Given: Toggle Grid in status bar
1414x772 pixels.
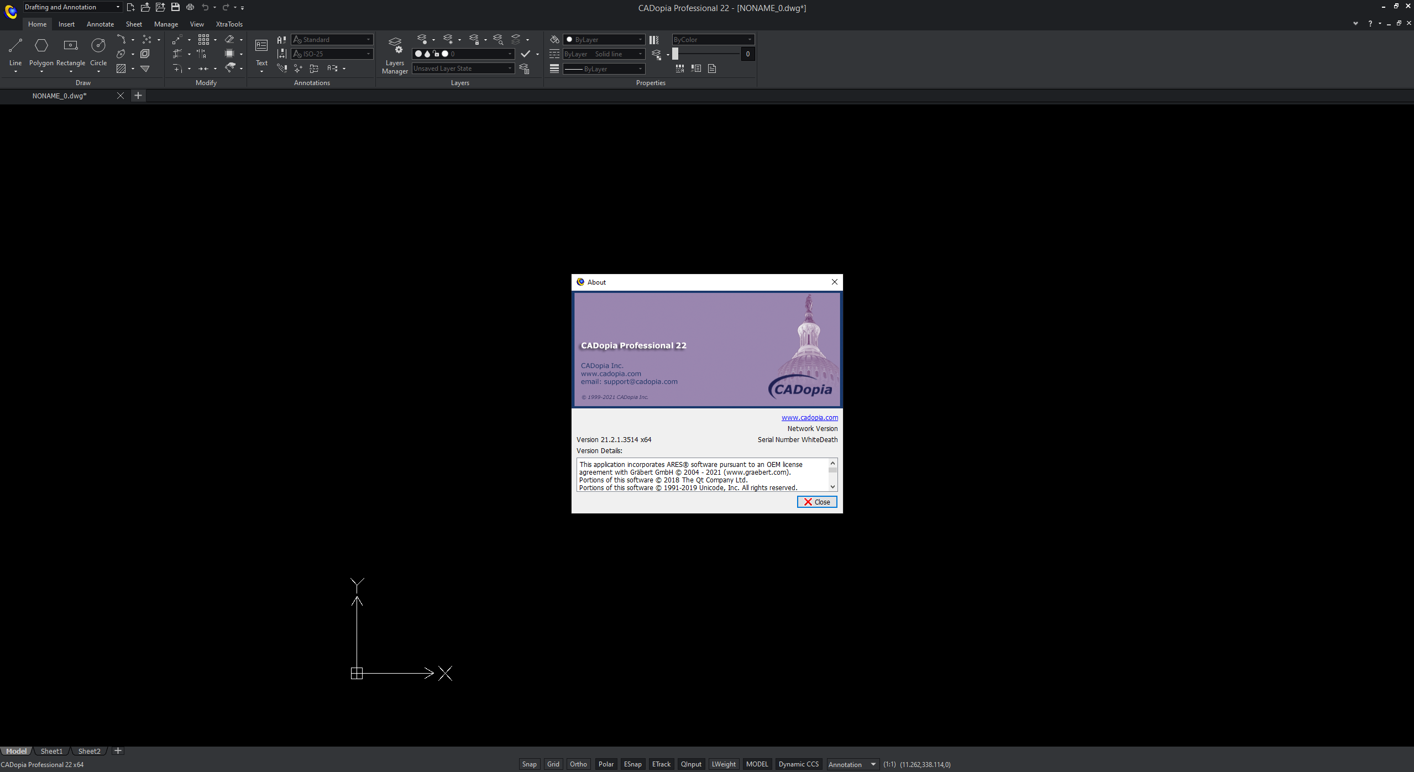Looking at the screenshot, I should click(x=553, y=764).
